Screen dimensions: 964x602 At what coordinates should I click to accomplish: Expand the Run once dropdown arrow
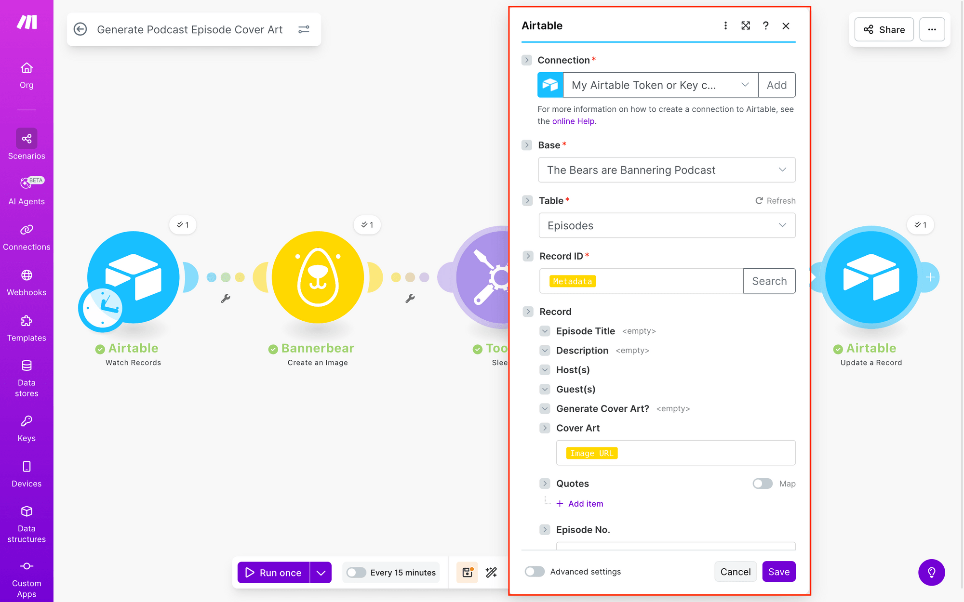point(321,573)
